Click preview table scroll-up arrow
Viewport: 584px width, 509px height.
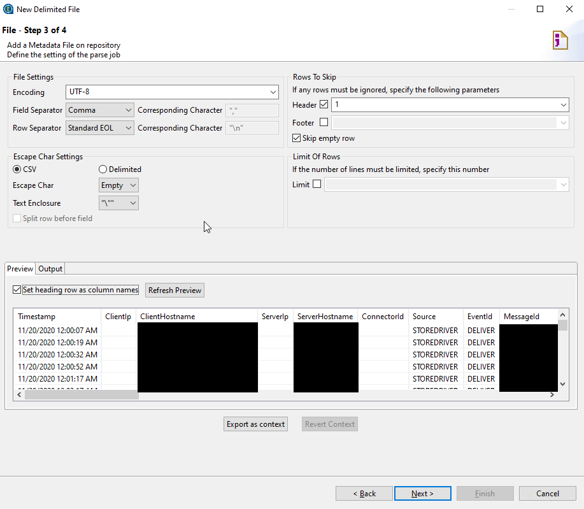[x=563, y=315]
